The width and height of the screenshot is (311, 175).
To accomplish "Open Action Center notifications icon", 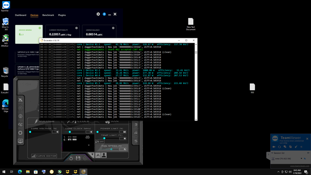I will [306, 172].
